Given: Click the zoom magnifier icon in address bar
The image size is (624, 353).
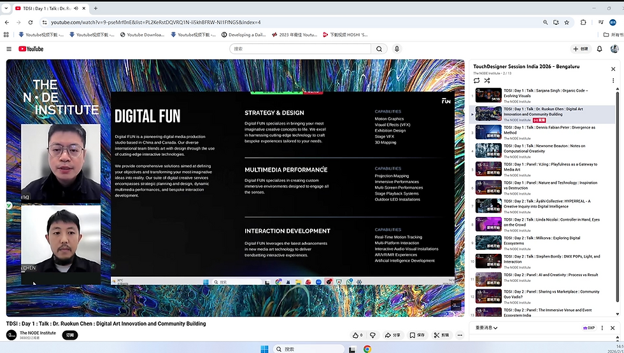Looking at the screenshot, I should point(545,22).
